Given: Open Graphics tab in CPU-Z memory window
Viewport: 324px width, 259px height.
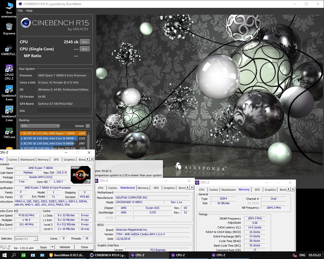Looking at the screenshot, I should [x=270, y=190].
